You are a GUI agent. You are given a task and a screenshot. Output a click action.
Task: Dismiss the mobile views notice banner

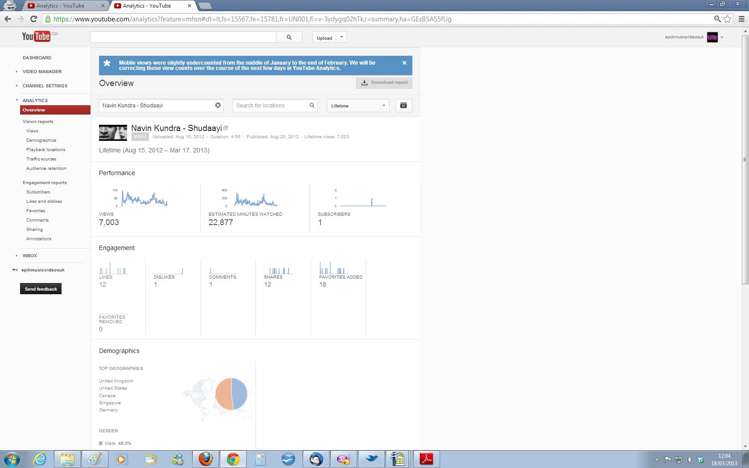click(x=404, y=63)
